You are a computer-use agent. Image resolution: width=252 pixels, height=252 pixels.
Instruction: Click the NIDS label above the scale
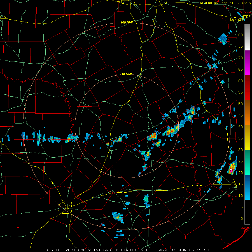[246, 17]
